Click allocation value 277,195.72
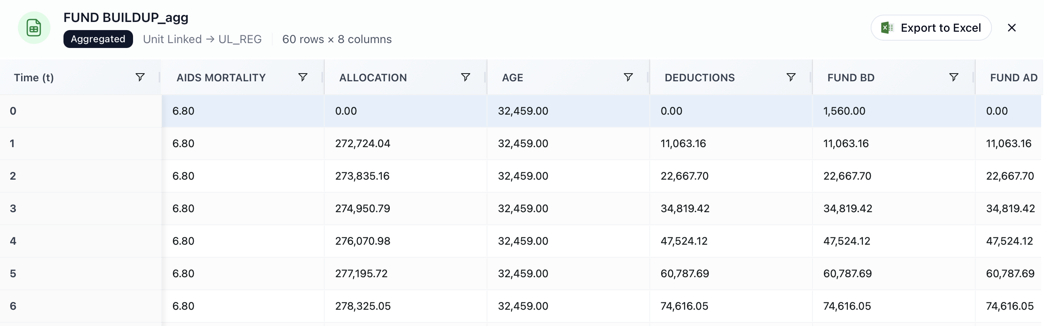The height and width of the screenshot is (326, 1044). [x=361, y=274]
